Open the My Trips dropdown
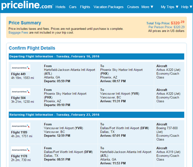The width and height of the screenshot is (193, 167). pos(169,7)
